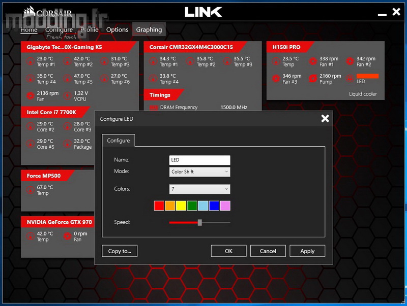Click the Core #3 28.0 °C temperature icon

pos(68,126)
